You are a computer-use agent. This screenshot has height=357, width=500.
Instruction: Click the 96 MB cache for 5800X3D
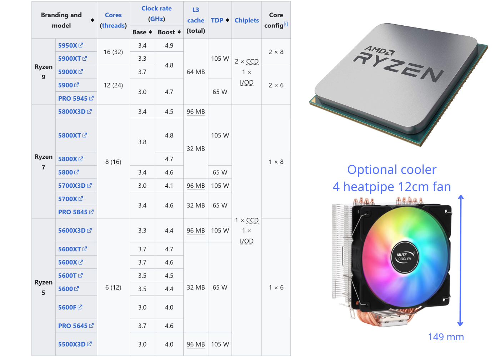tap(196, 112)
